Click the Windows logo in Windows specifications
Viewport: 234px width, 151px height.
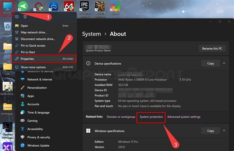click(x=88, y=131)
